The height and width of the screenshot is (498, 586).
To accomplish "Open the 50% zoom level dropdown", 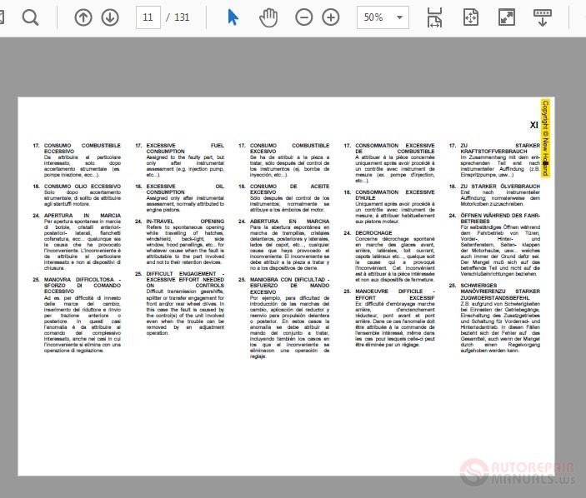I will pos(383,17).
